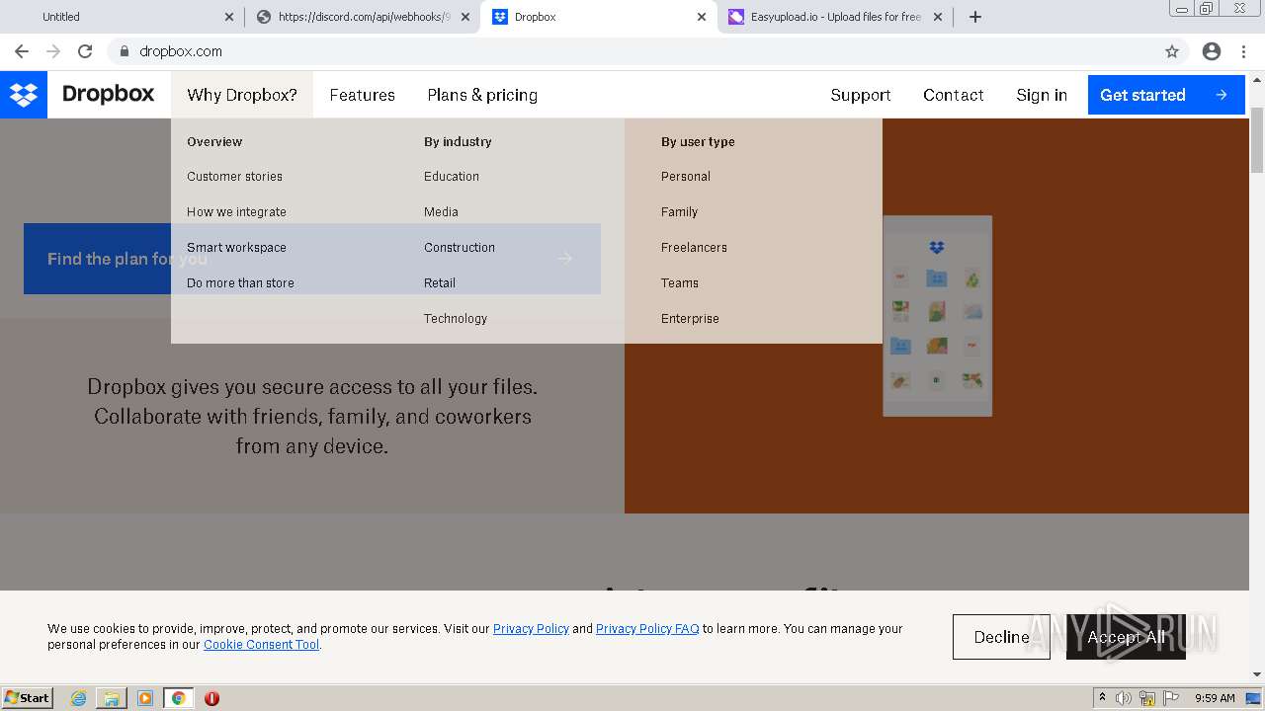Open the Privacy Policy link
Image resolution: width=1265 pixels, height=711 pixels.
click(531, 628)
